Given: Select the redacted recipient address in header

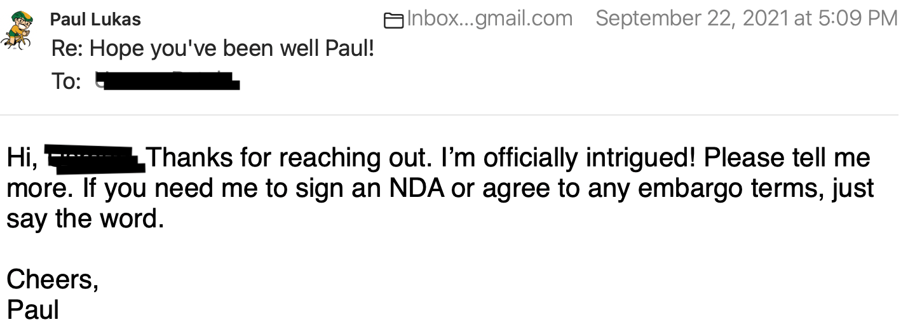Looking at the screenshot, I should (x=167, y=81).
